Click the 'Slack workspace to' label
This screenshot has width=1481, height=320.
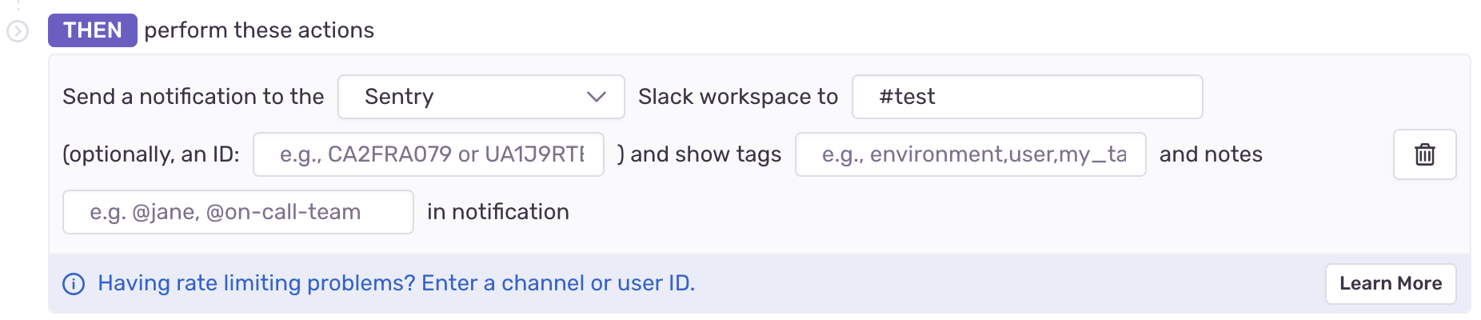point(737,97)
